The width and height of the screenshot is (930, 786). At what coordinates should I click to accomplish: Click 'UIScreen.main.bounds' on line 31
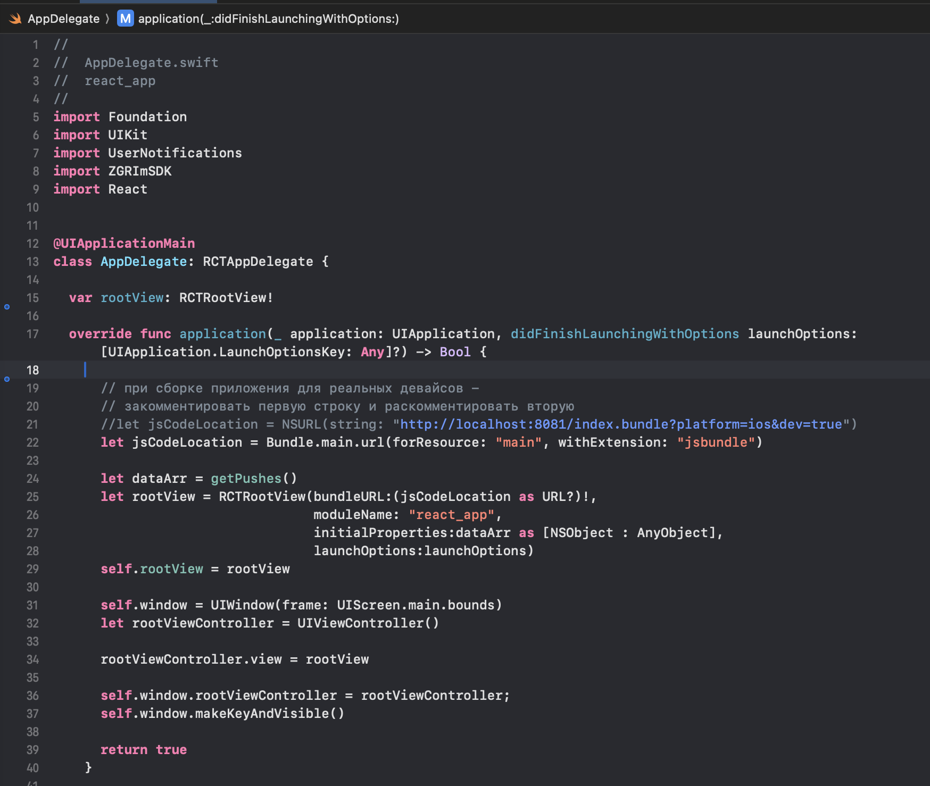(416, 605)
